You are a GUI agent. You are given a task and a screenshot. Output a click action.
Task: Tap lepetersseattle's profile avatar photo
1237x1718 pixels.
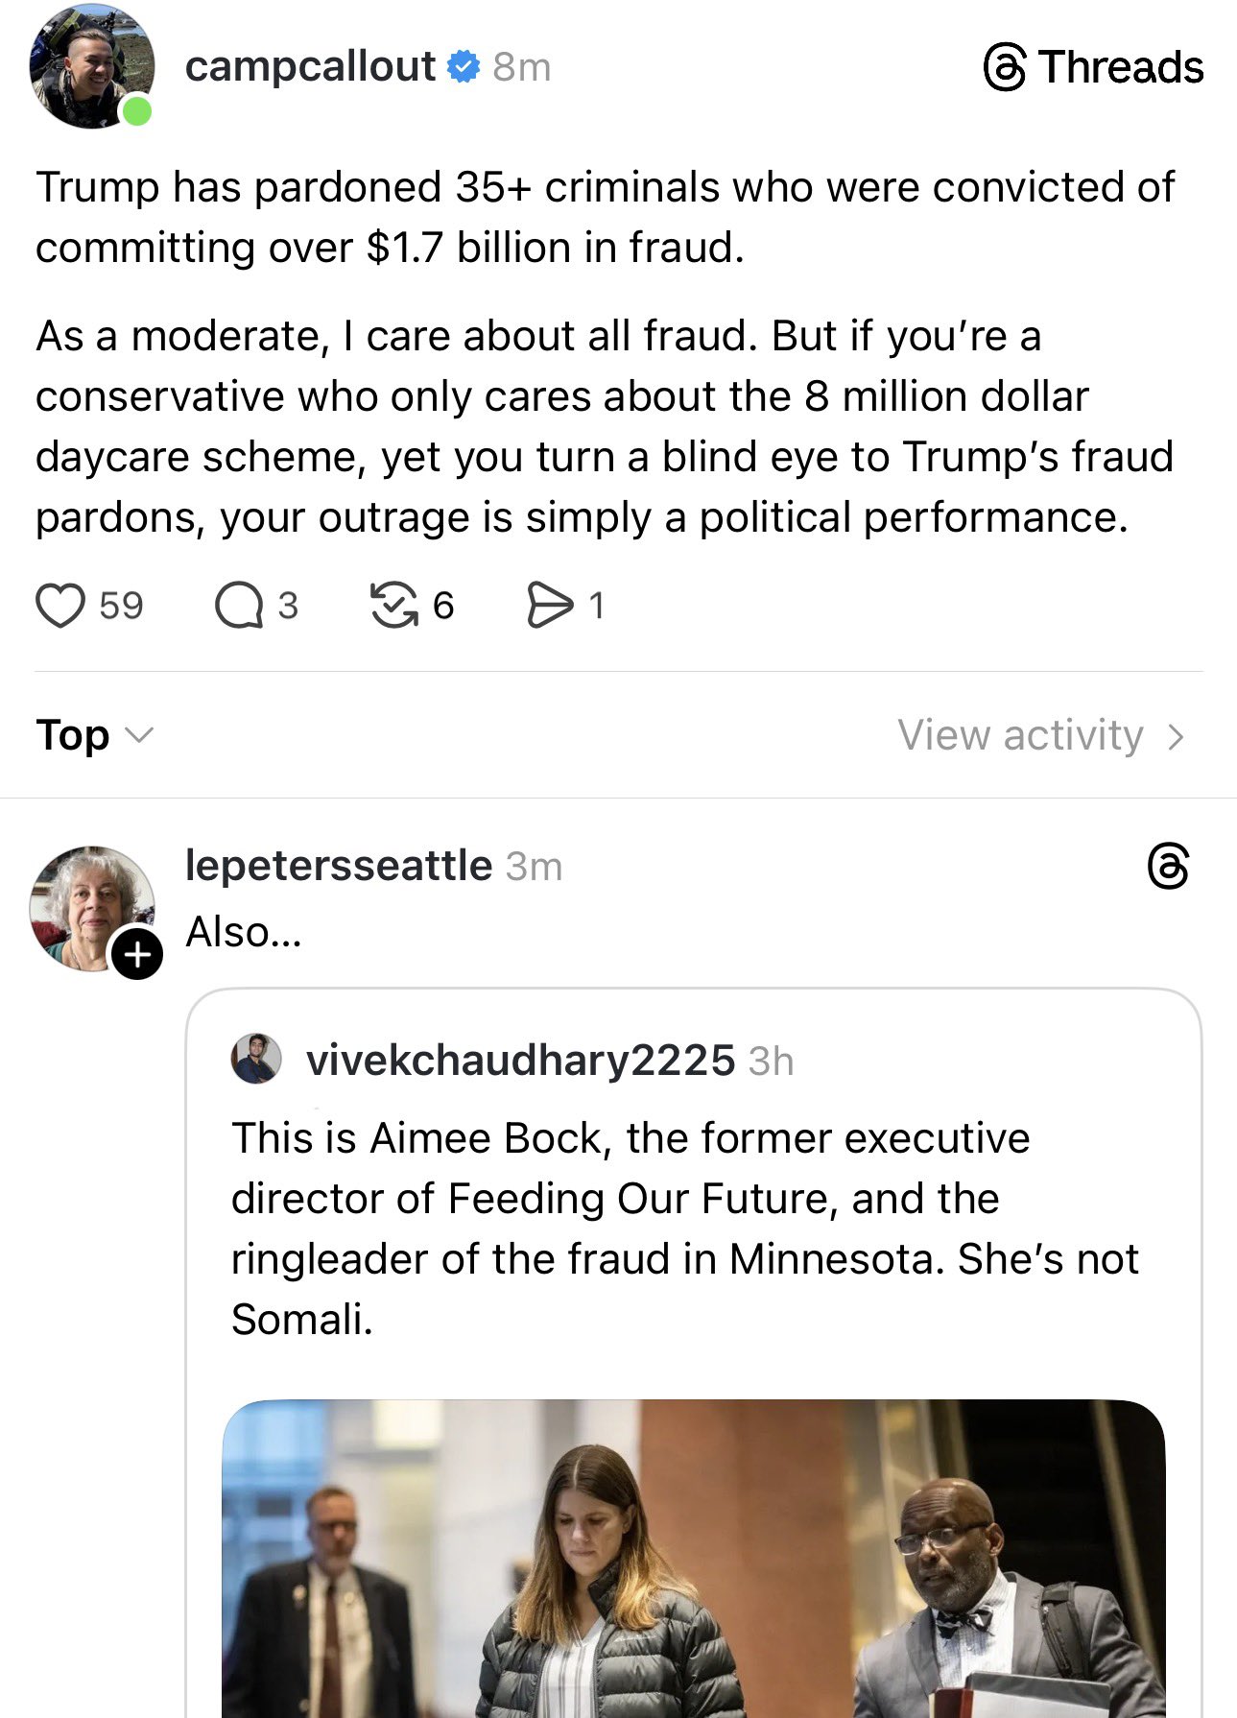point(89,906)
